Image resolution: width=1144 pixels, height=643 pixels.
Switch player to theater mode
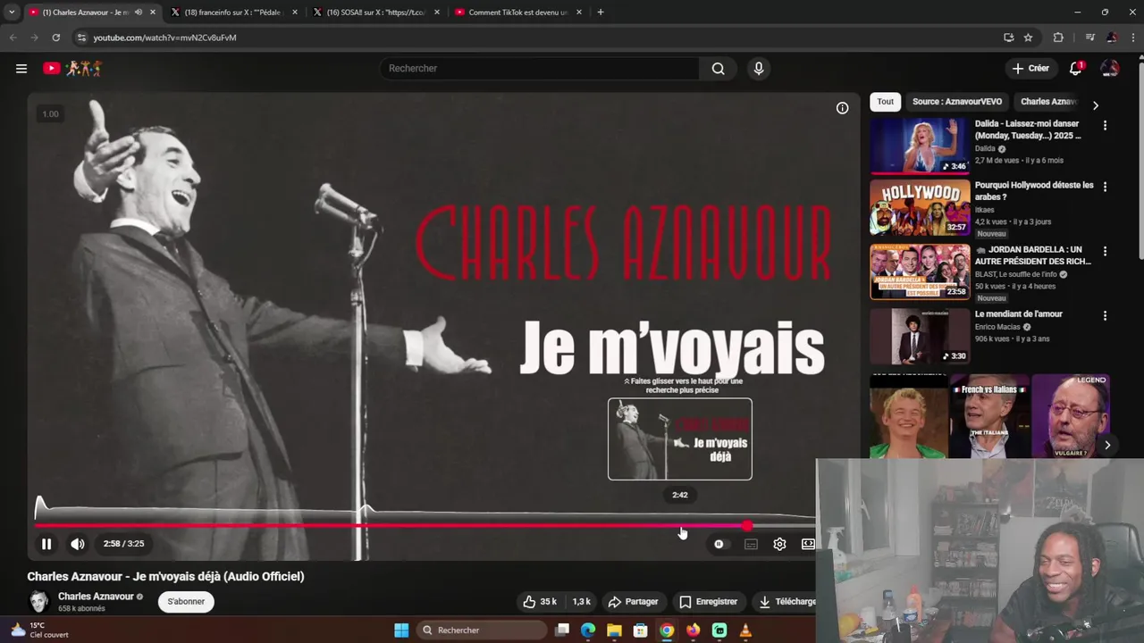click(808, 544)
